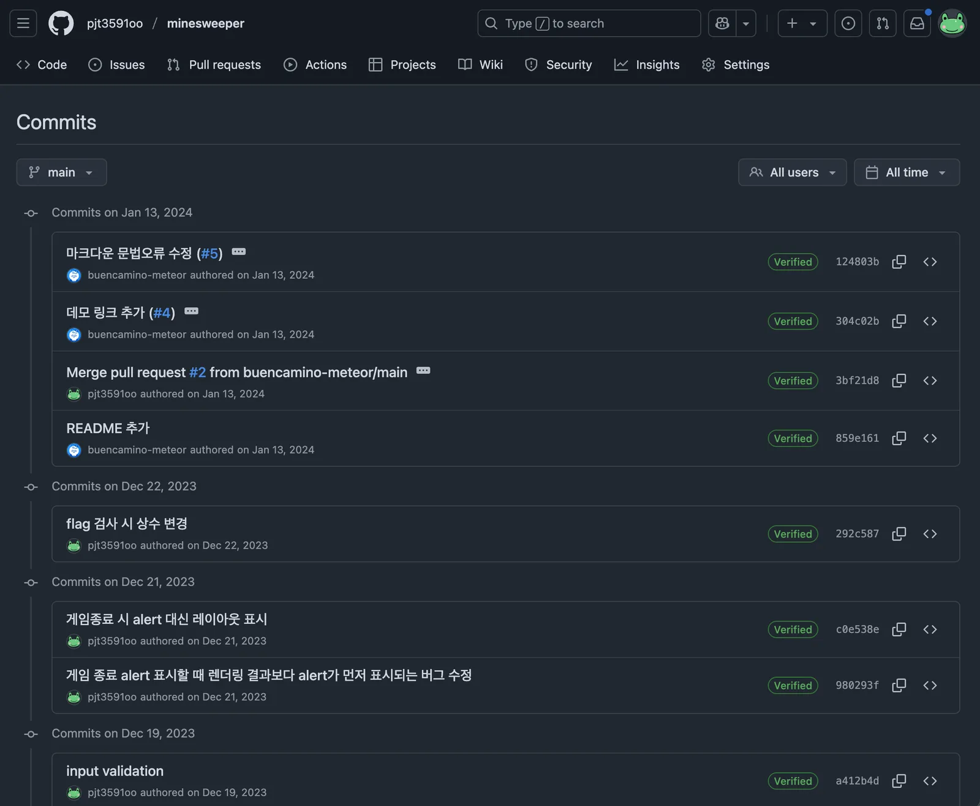Go to the Settings tab
Image resolution: width=980 pixels, height=806 pixels.
tap(736, 64)
